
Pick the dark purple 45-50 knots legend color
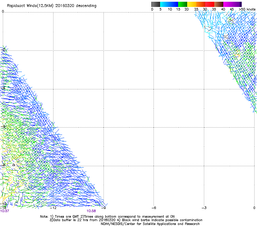point(237,4)
